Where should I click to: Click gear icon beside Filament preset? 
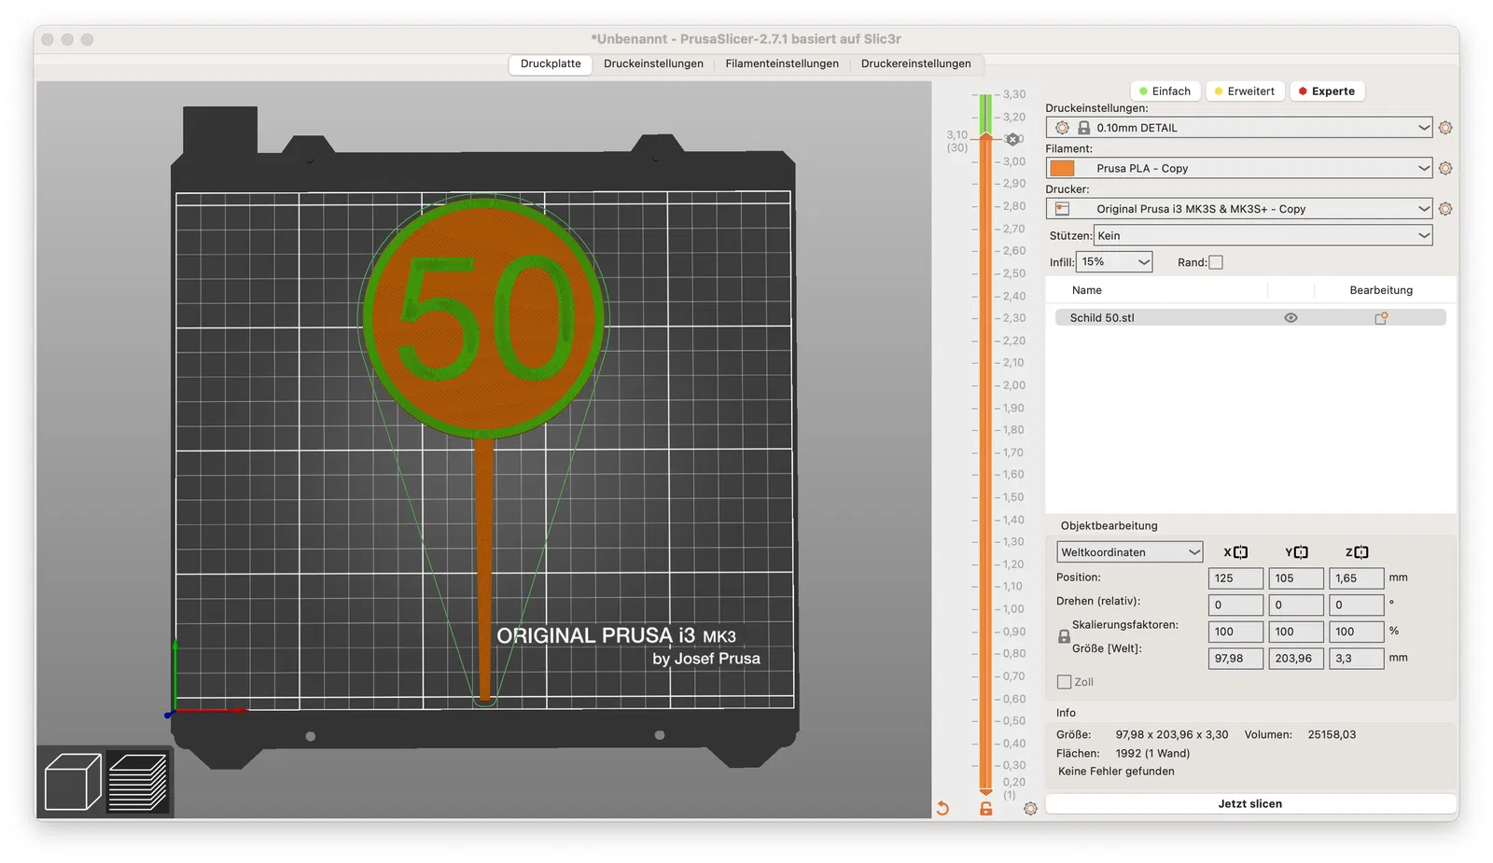1445,169
